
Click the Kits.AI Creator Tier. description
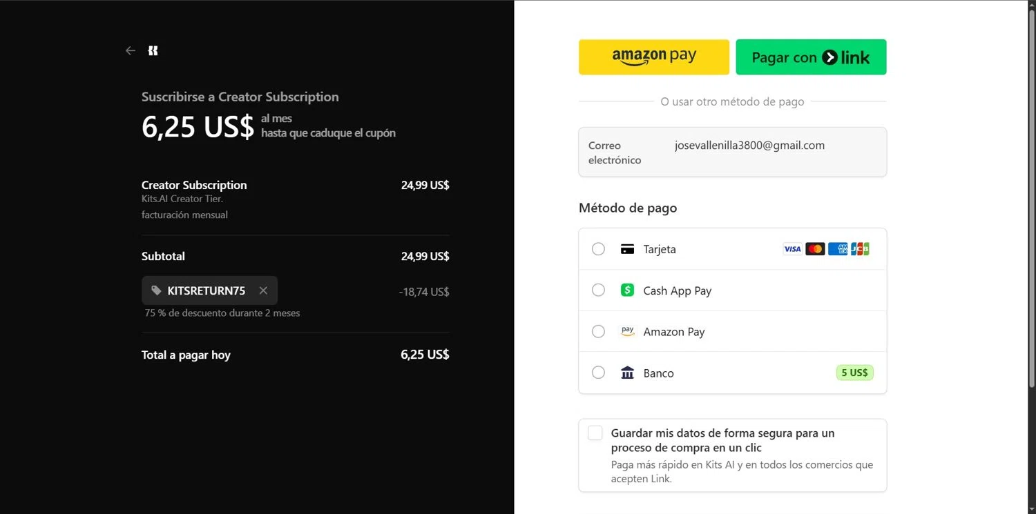(x=182, y=199)
